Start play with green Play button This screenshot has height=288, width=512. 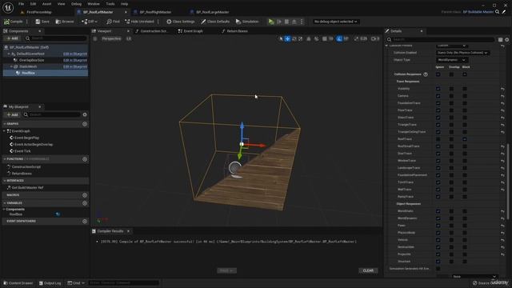pyautogui.click(x=271, y=22)
